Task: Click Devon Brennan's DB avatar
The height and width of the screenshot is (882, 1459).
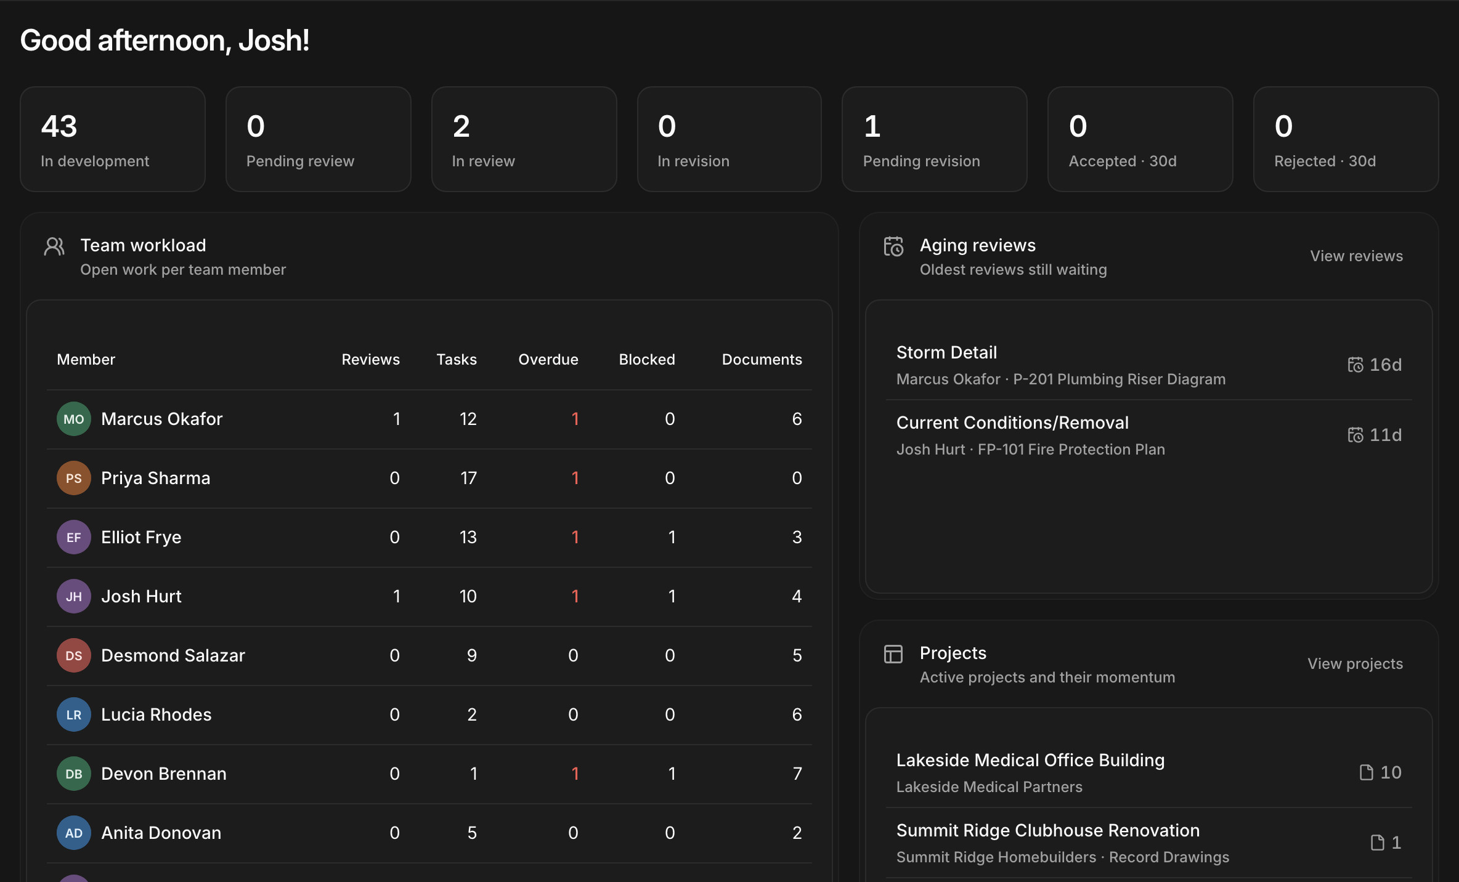Action: [74, 774]
